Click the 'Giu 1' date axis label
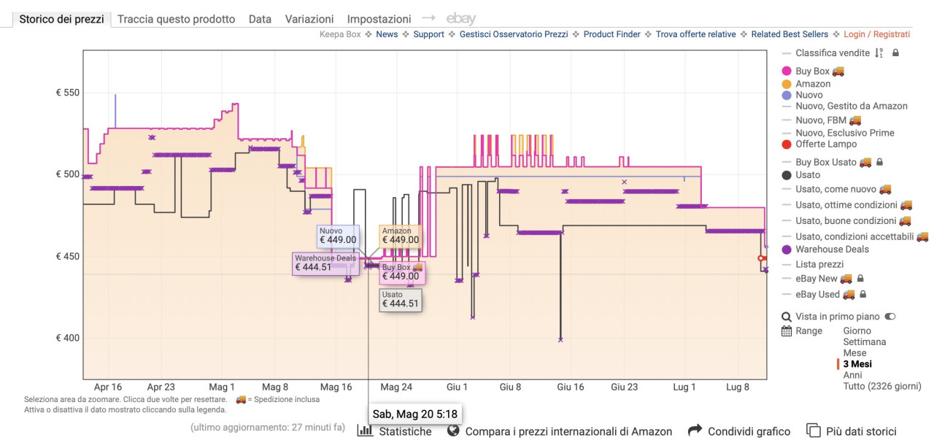The height and width of the screenshot is (448, 934). [x=457, y=387]
